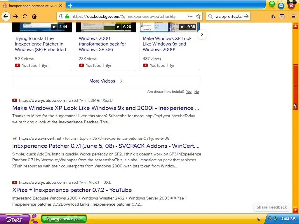Open the Start menu button
Image resolution: width=299 pixels, height=224 pixels.
pos(14,219)
